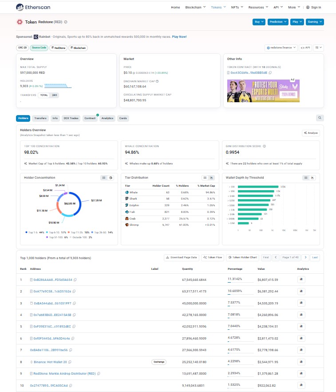Screen dimensions: 336x392
Task: Click the Stake esports ad banner
Action: click(263, 91)
